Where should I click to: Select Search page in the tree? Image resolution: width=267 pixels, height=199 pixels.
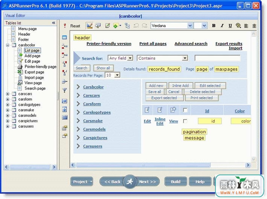pos(35,88)
